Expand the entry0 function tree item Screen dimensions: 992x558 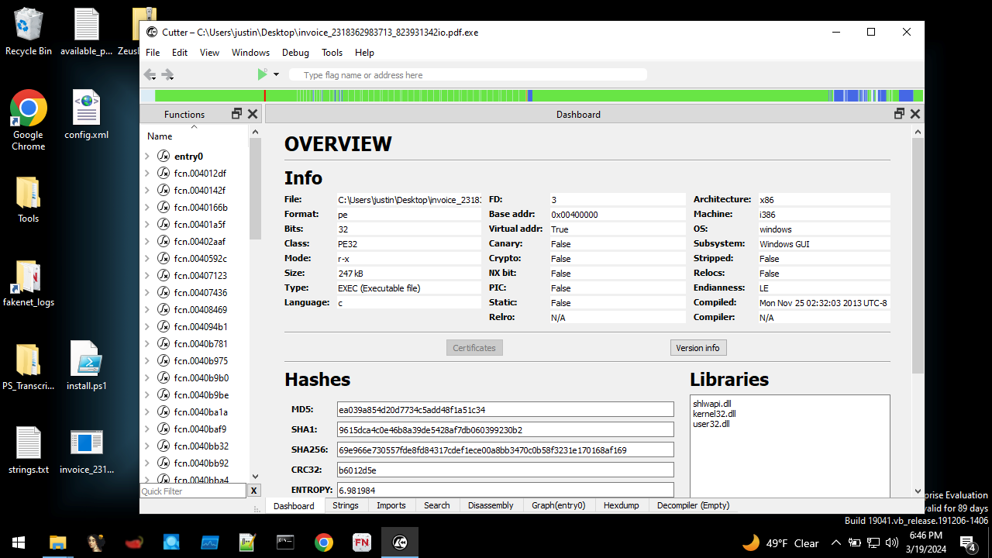[147, 157]
